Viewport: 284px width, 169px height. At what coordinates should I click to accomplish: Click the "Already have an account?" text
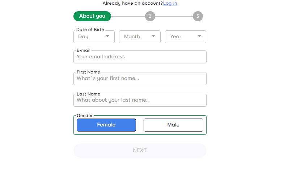click(132, 3)
